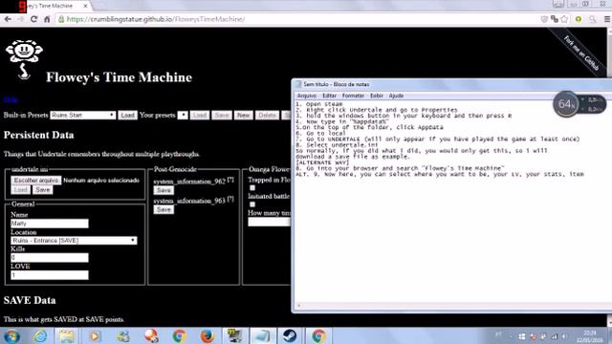Click Save in the undertale.ini box
The height and width of the screenshot is (344, 612).
[x=42, y=190]
